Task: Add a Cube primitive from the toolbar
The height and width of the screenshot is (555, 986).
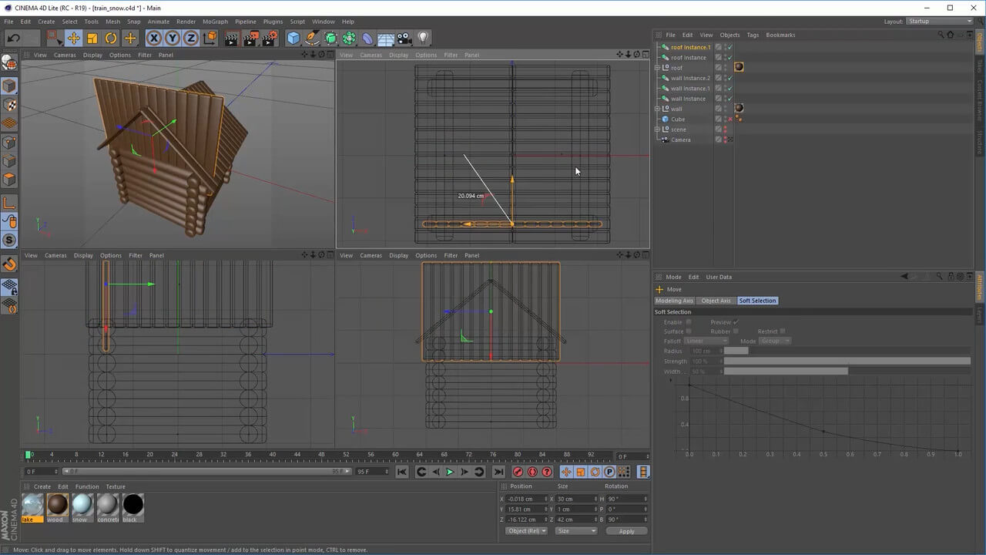Action: click(293, 39)
